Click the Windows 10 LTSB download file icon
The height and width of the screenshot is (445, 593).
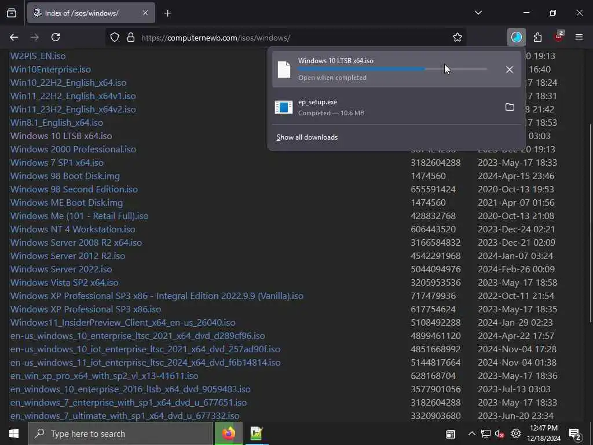pos(284,70)
